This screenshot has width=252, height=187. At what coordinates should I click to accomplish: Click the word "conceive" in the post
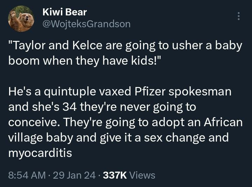click(35, 123)
